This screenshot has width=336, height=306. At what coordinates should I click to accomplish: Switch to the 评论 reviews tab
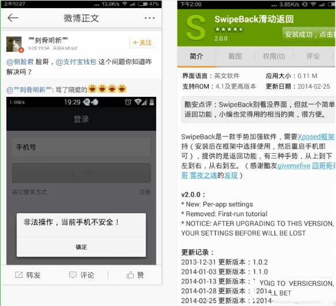coord(313,56)
